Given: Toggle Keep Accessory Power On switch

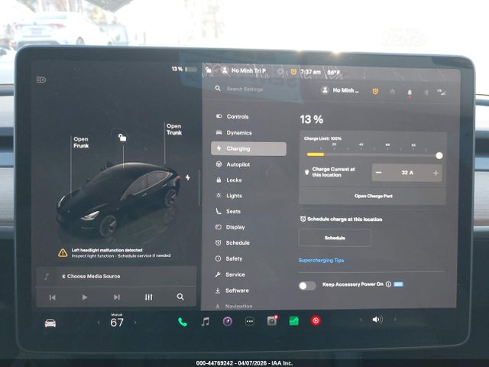Looking at the screenshot, I should 307,285.
